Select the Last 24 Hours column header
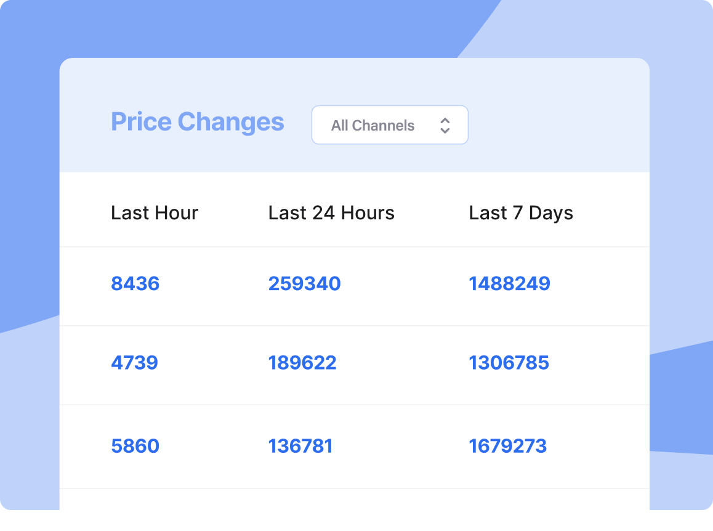This screenshot has width=713, height=531. (x=331, y=213)
